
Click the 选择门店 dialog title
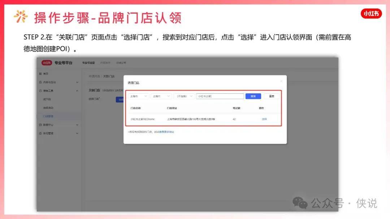coord(133,83)
